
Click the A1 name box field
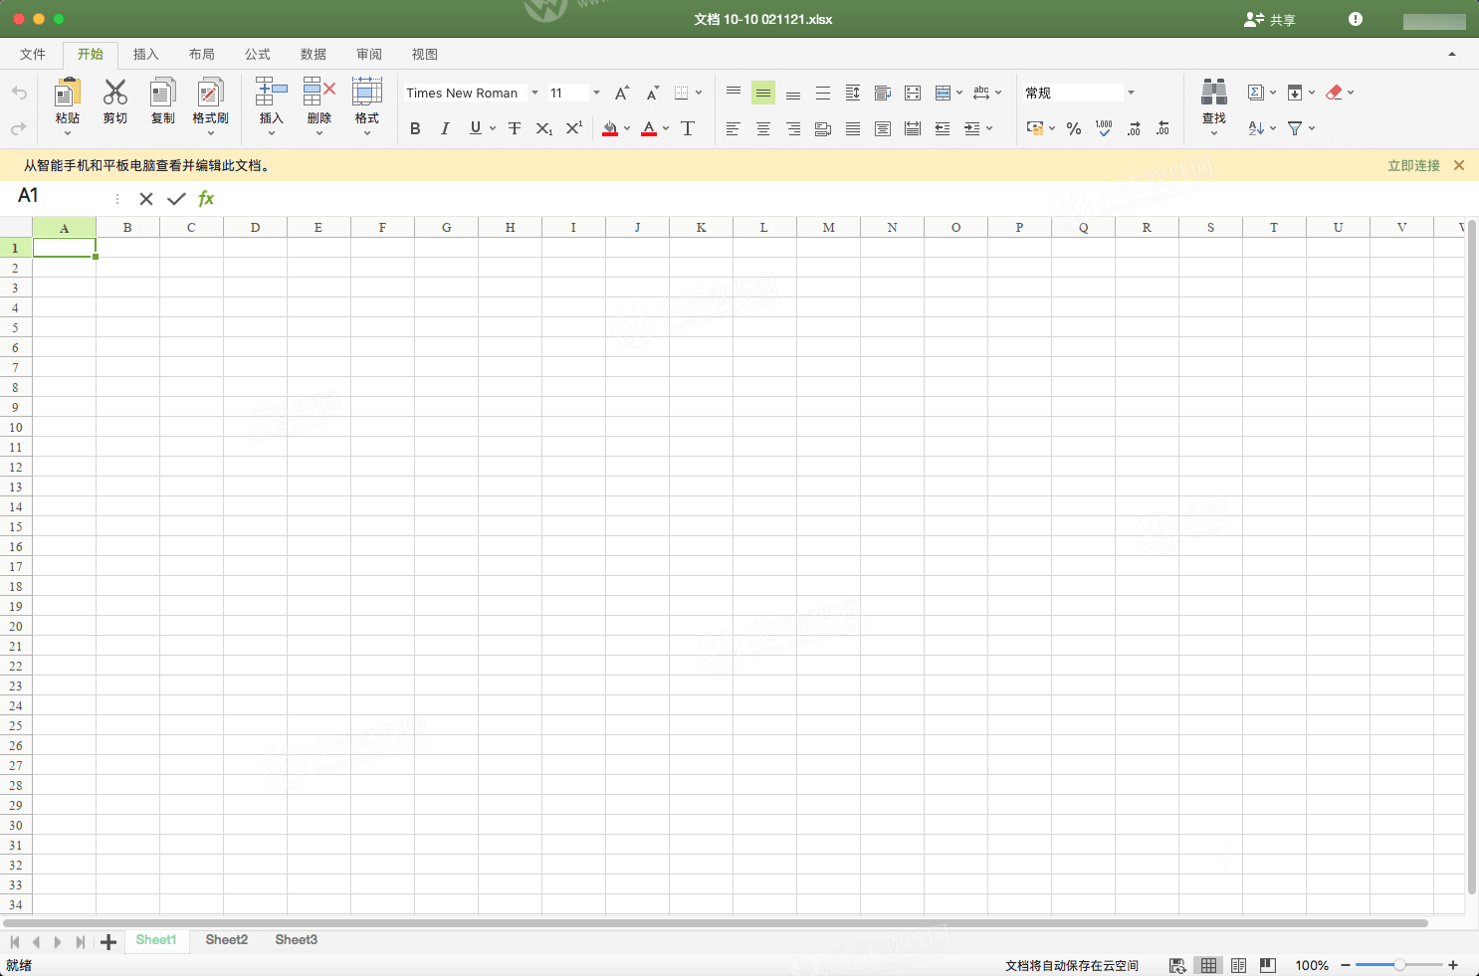[x=60, y=197]
